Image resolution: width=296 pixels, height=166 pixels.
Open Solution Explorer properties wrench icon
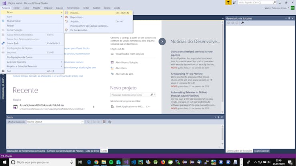242,23
